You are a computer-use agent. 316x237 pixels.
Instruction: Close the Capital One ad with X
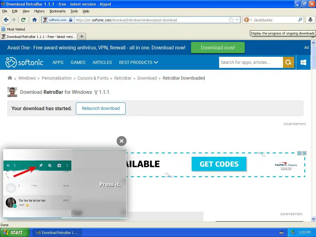point(304,153)
